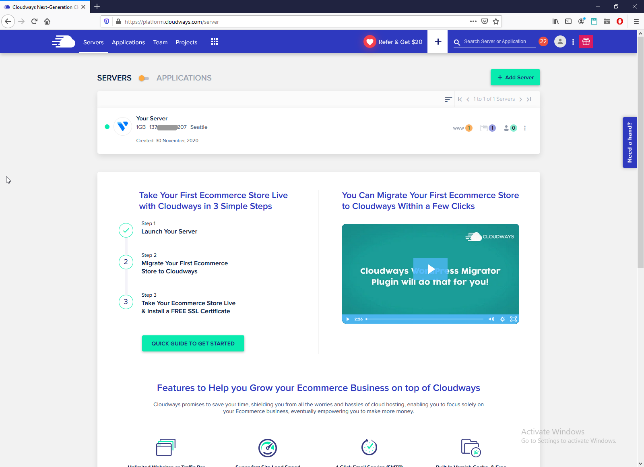The width and height of the screenshot is (644, 467).
Task: Click the Add Server button
Action: pyautogui.click(x=515, y=77)
